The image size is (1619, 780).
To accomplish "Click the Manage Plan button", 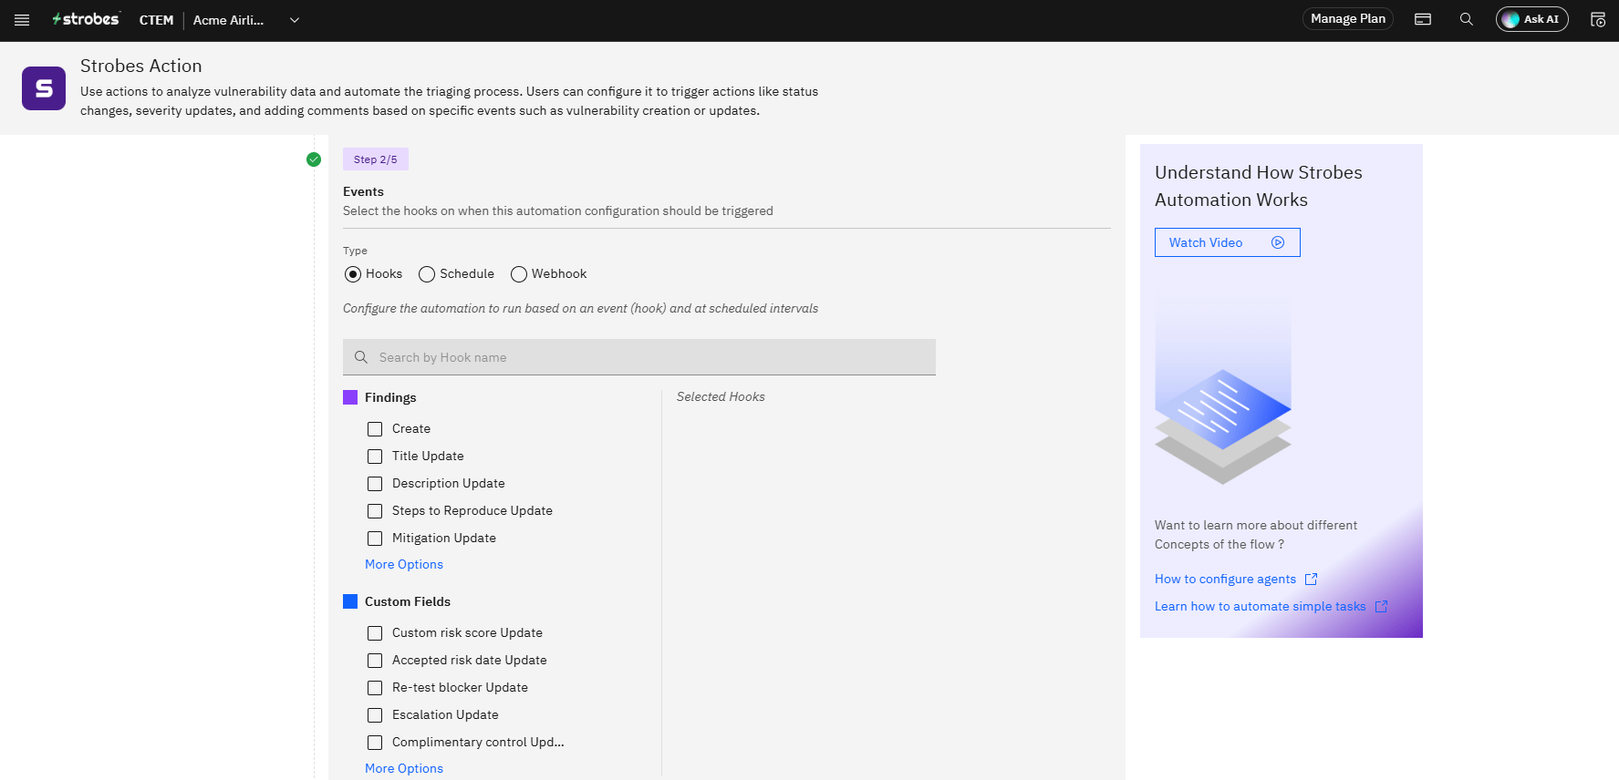I will point(1347,19).
